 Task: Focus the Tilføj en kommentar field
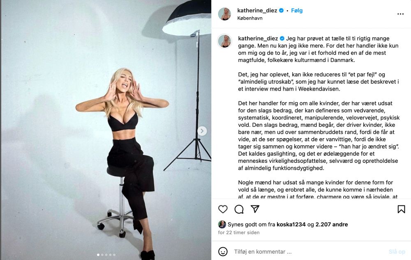coord(309,252)
